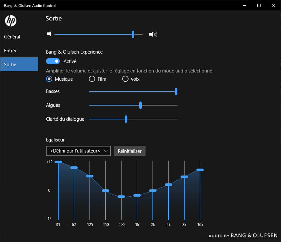Click the Clarté du dialogue slider handle
The height and width of the screenshot is (242, 281).
click(126, 119)
